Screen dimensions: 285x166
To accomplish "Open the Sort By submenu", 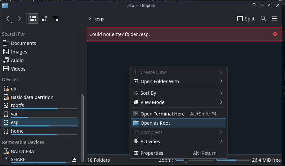I will click(x=178, y=93).
